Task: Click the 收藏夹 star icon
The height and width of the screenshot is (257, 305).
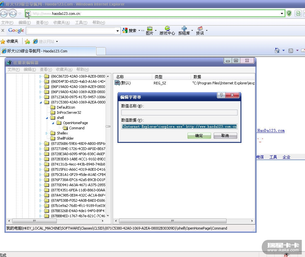Action: pyautogui.click(x=3, y=41)
